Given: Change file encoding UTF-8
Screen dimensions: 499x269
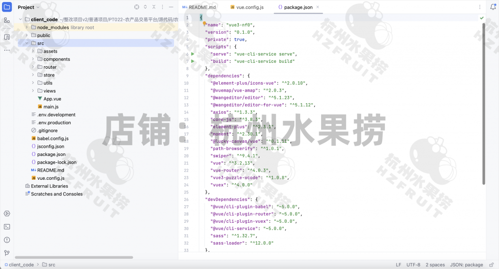Looking at the screenshot, I should coord(413,265).
